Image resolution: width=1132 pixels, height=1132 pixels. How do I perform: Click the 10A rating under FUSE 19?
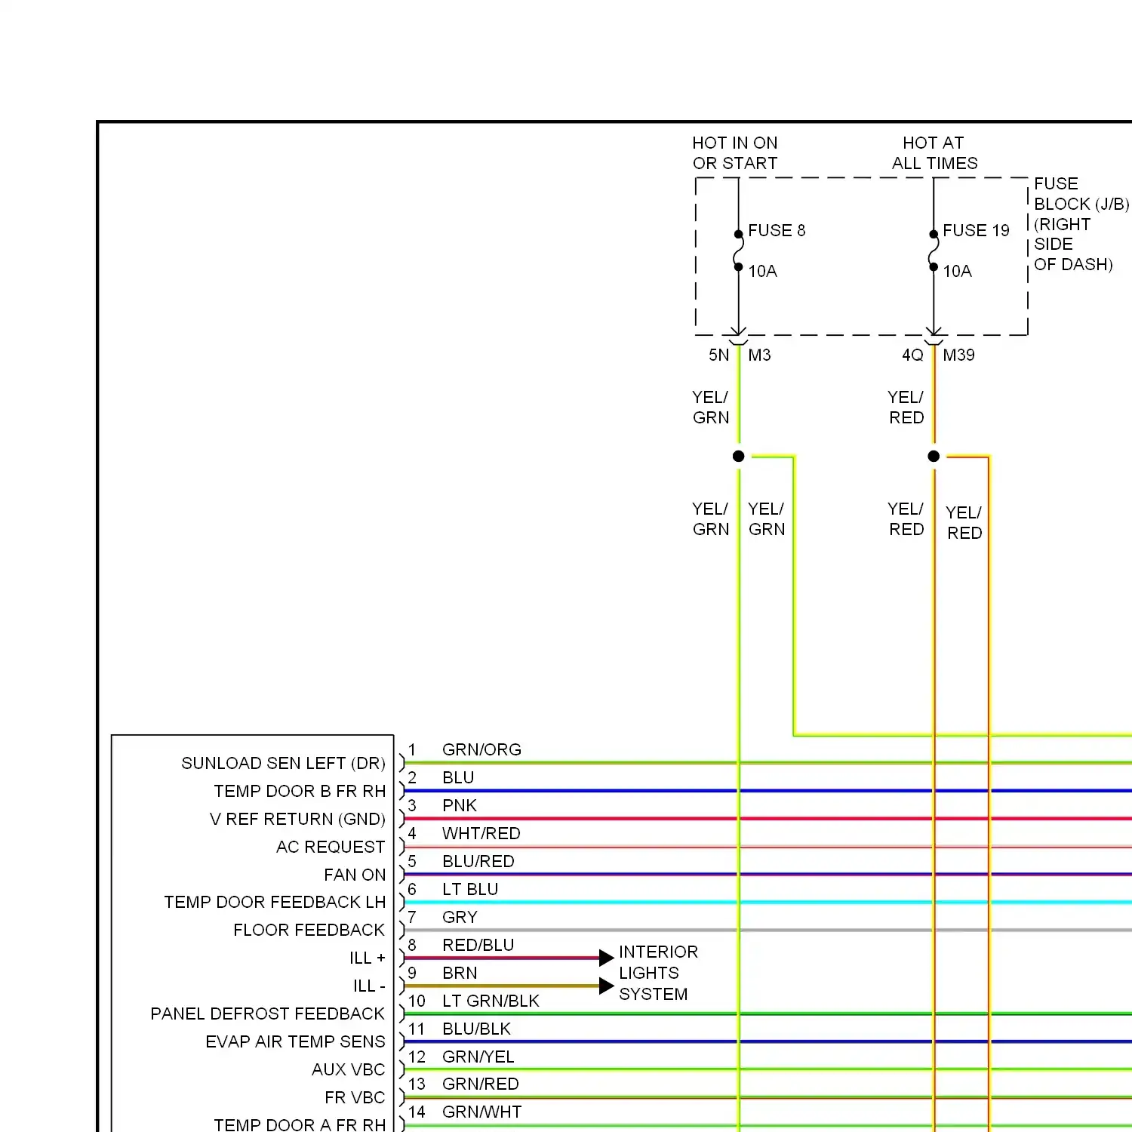pyautogui.click(x=957, y=271)
